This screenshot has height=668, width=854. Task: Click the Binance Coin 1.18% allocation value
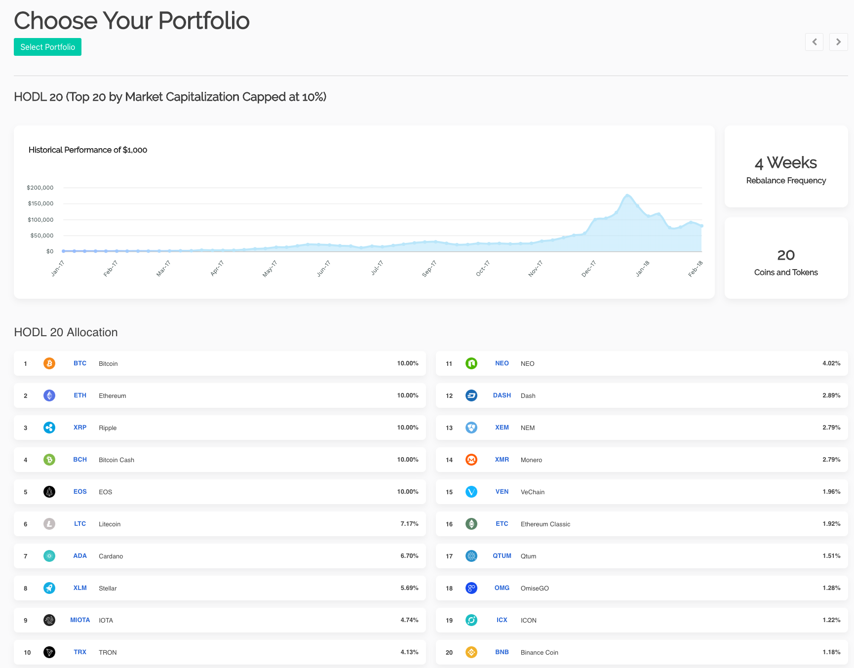(831, 652)
